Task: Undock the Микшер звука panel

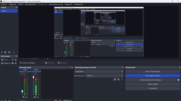Action: [x=72, y=67]
